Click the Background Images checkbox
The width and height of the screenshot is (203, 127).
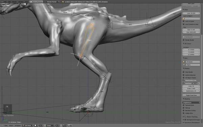tap(185, 120)
